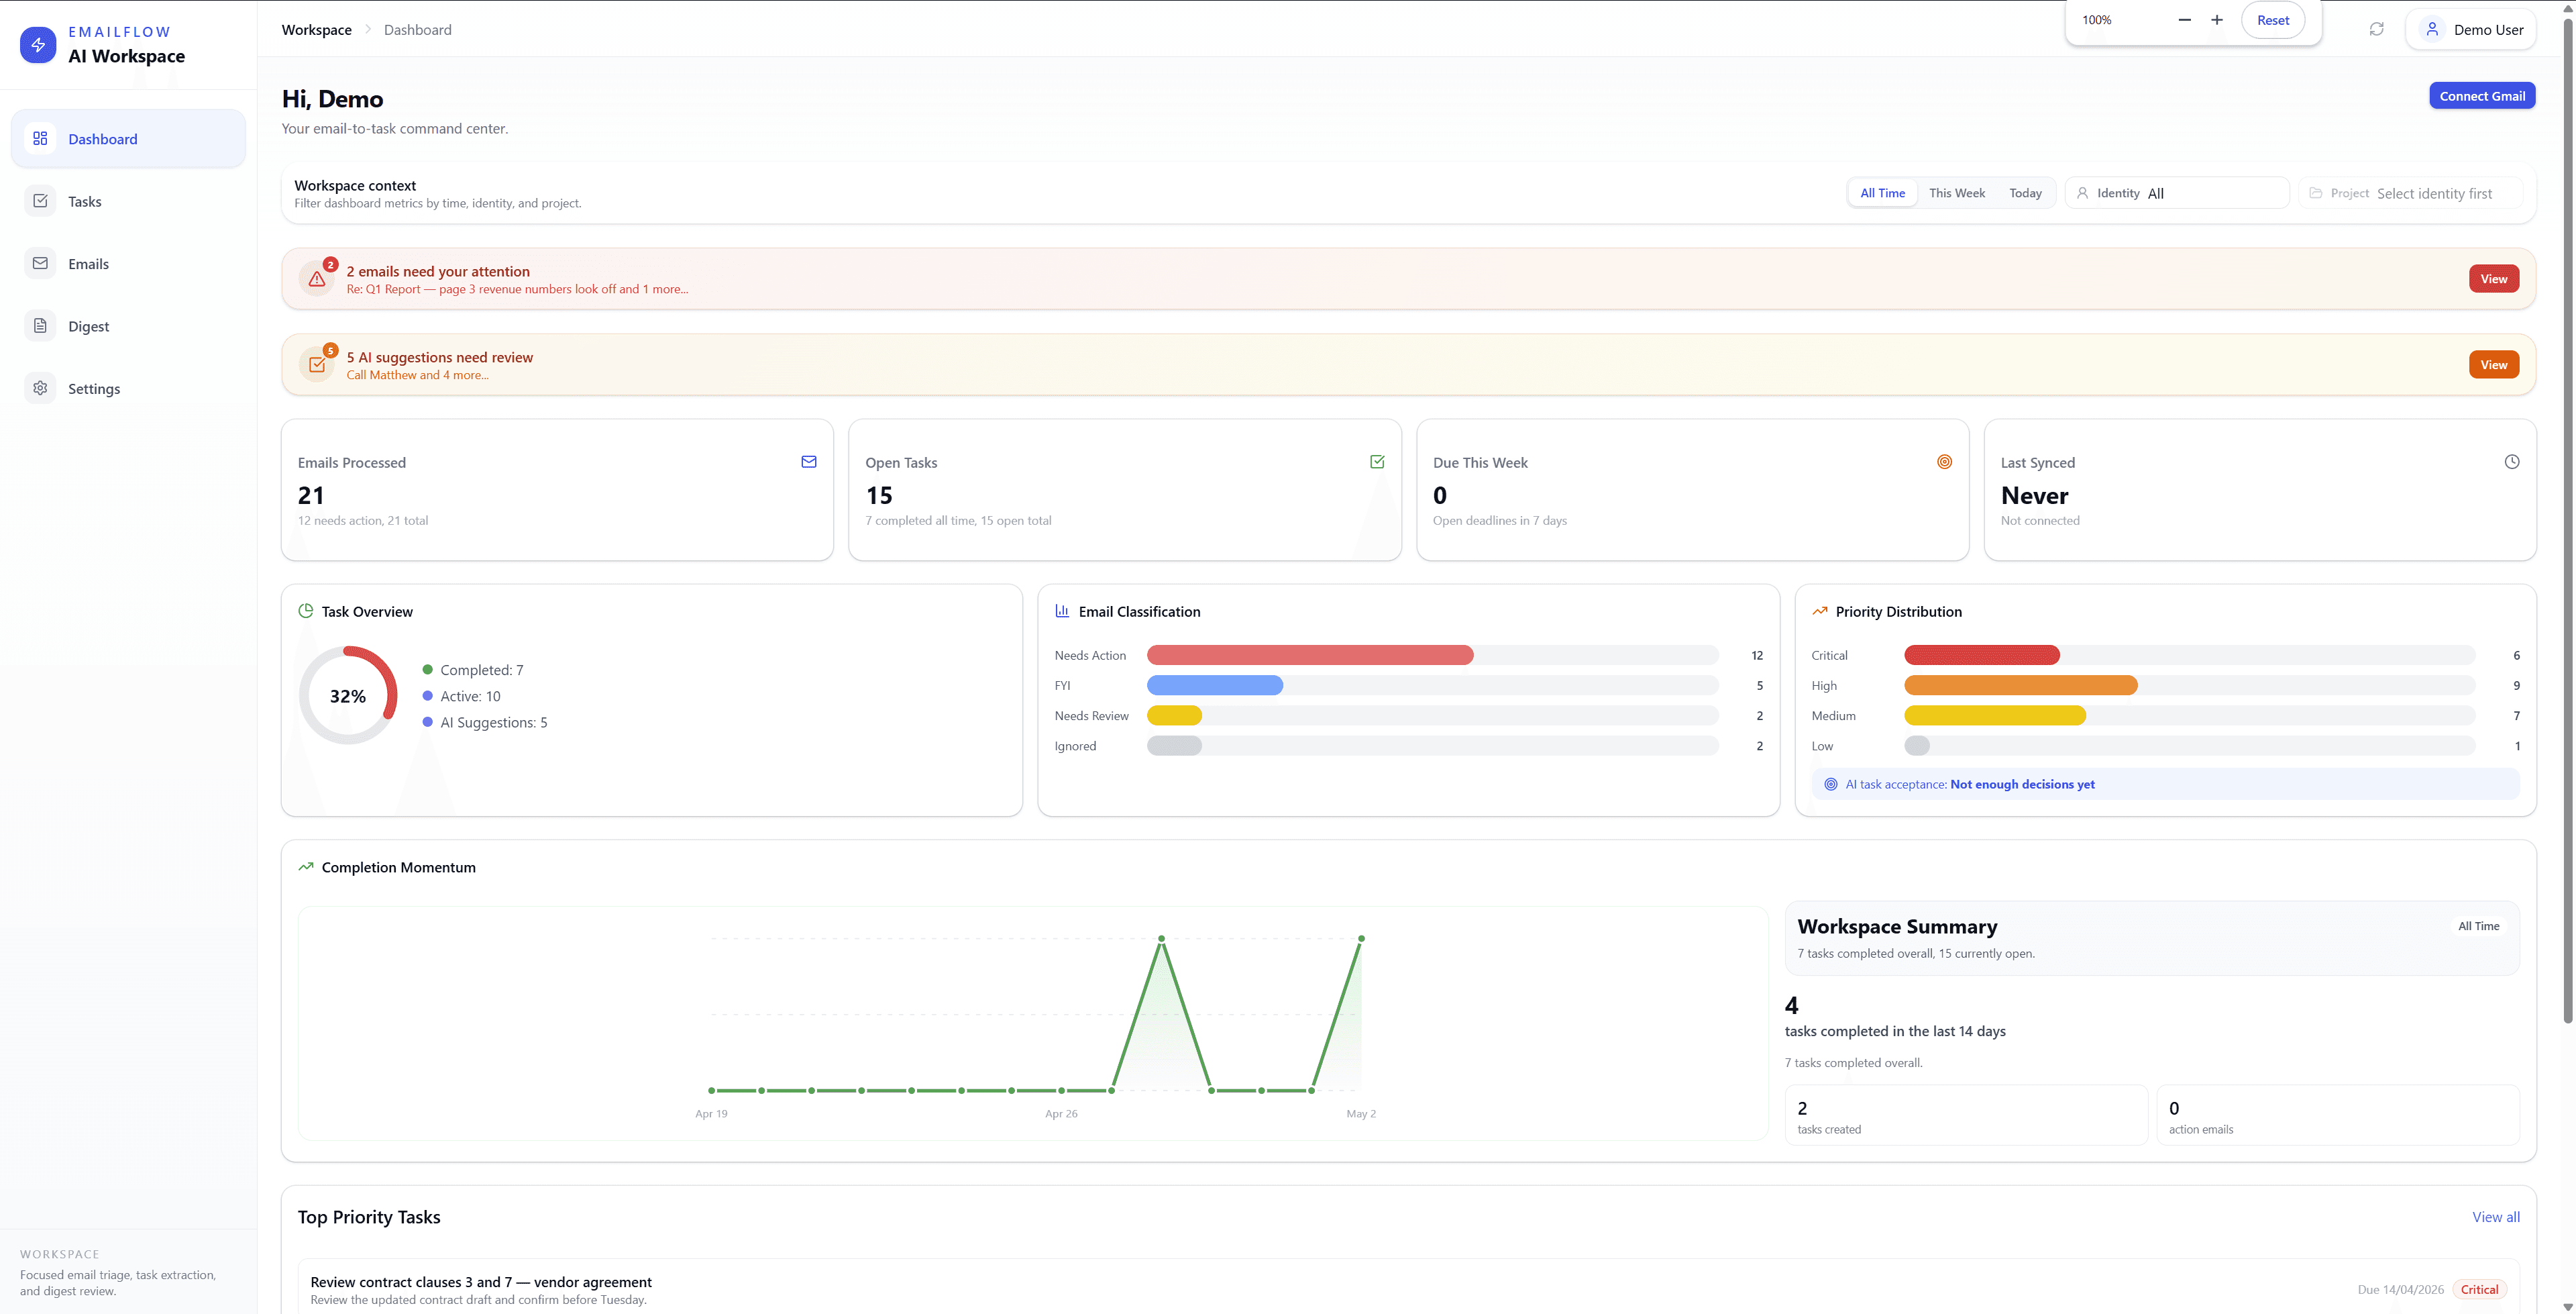This screenshot has height=1314, width=2576.
Task: Select the Today filter tab
Action: pyautogui.click(x=2025, y=193)
